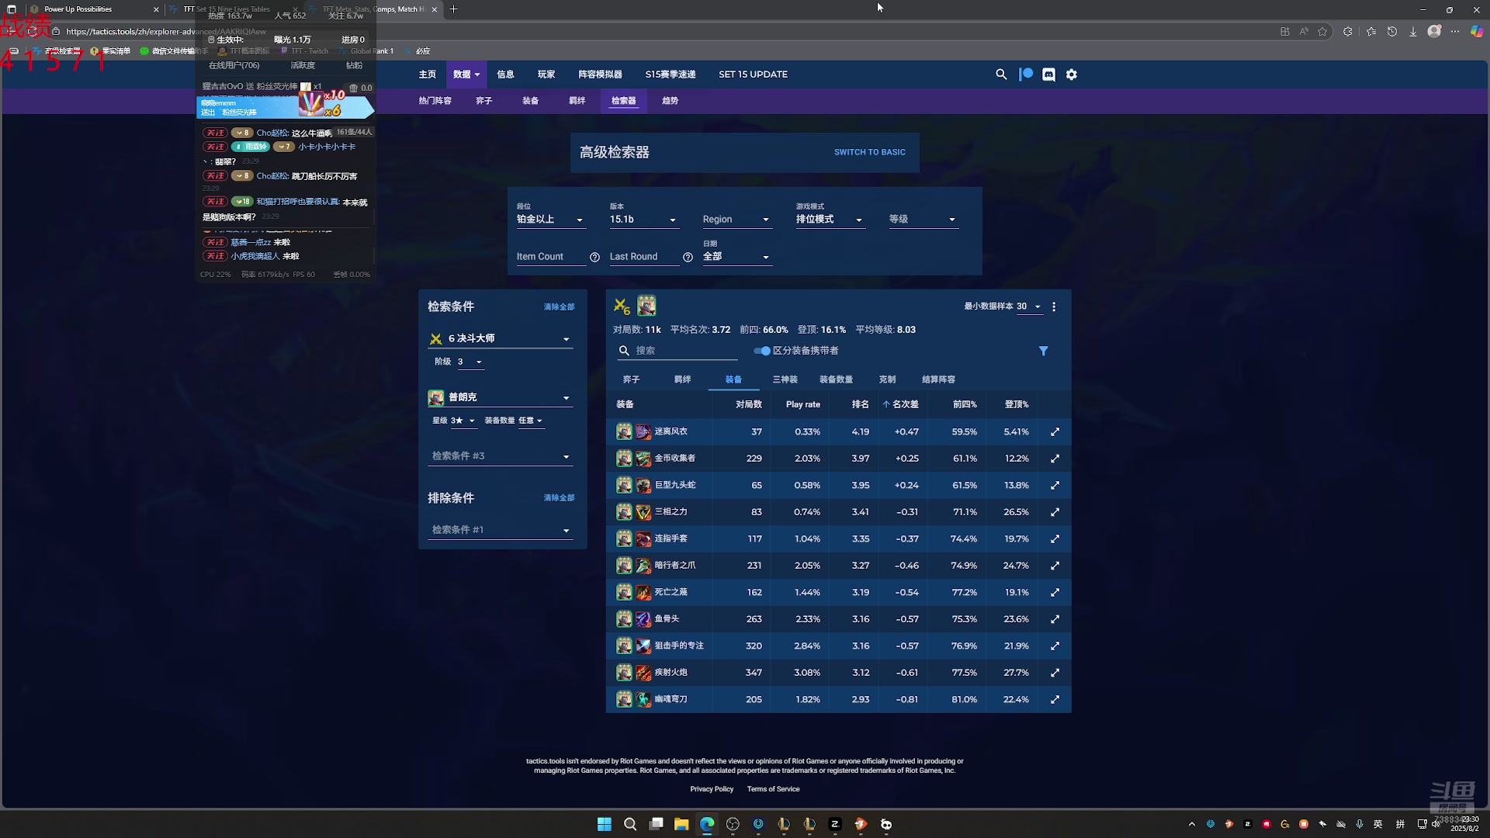This screenshot has height=838, width=1490.
Task: Click the Last Round input field
Action: click(644, 257)
